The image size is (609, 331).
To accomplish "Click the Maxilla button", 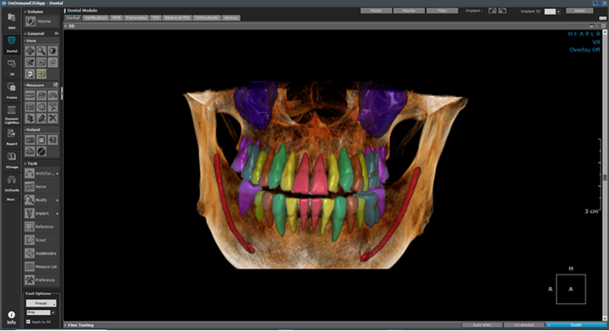I will [409, 11].
